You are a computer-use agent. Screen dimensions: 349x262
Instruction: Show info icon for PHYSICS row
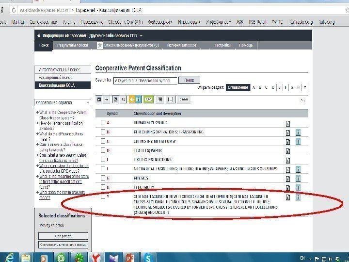pos(298,179)
